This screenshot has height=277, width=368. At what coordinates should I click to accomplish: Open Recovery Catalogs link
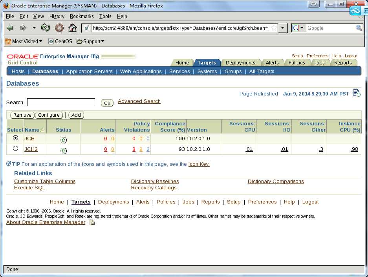154,188
